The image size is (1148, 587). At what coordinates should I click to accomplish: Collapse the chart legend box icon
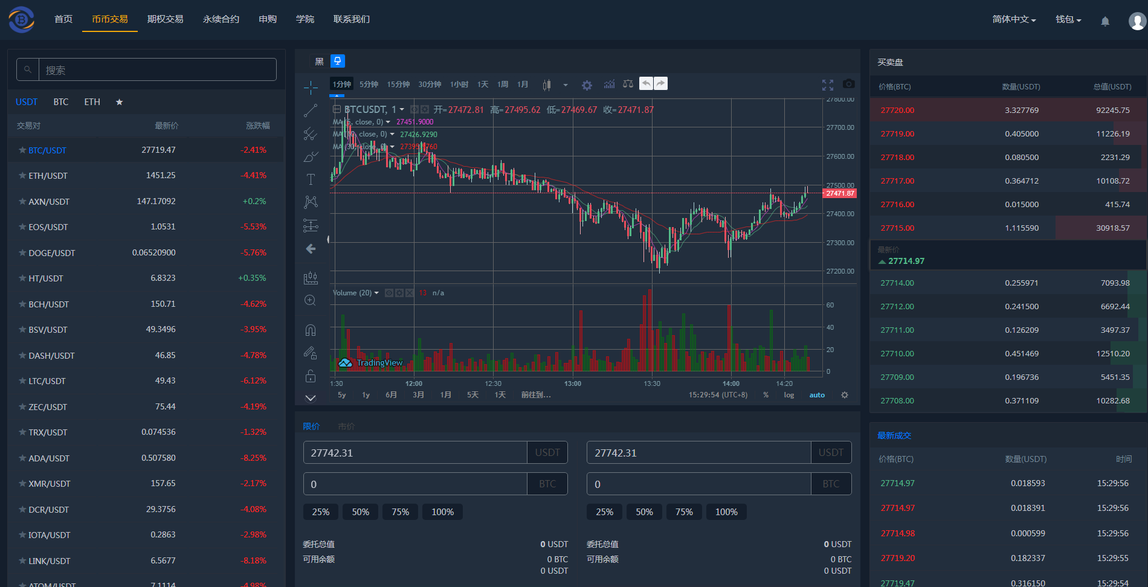coord(337,109)
